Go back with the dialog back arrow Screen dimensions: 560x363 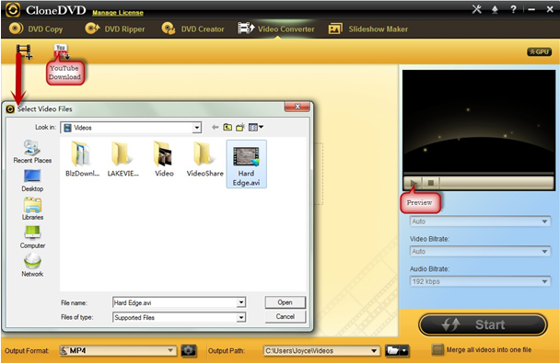(215, 127)
